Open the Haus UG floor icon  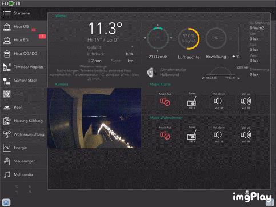point(7,27)
